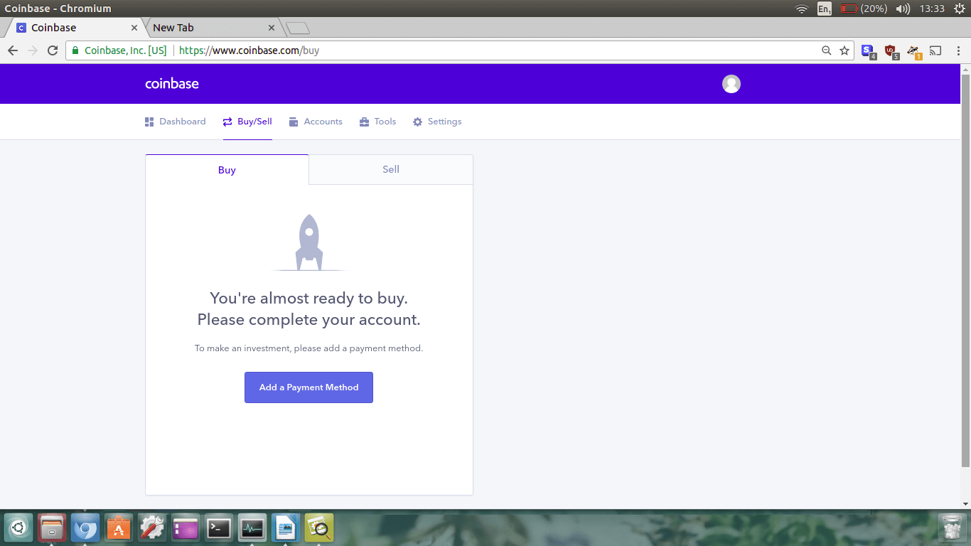Open the sound volume indicator

point(903,9)
